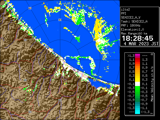Image resolution: width=160 pixels, height=120 pixels.
Task: Click the 'Elevation:1.0' text
Action: [x=132, y=29]
